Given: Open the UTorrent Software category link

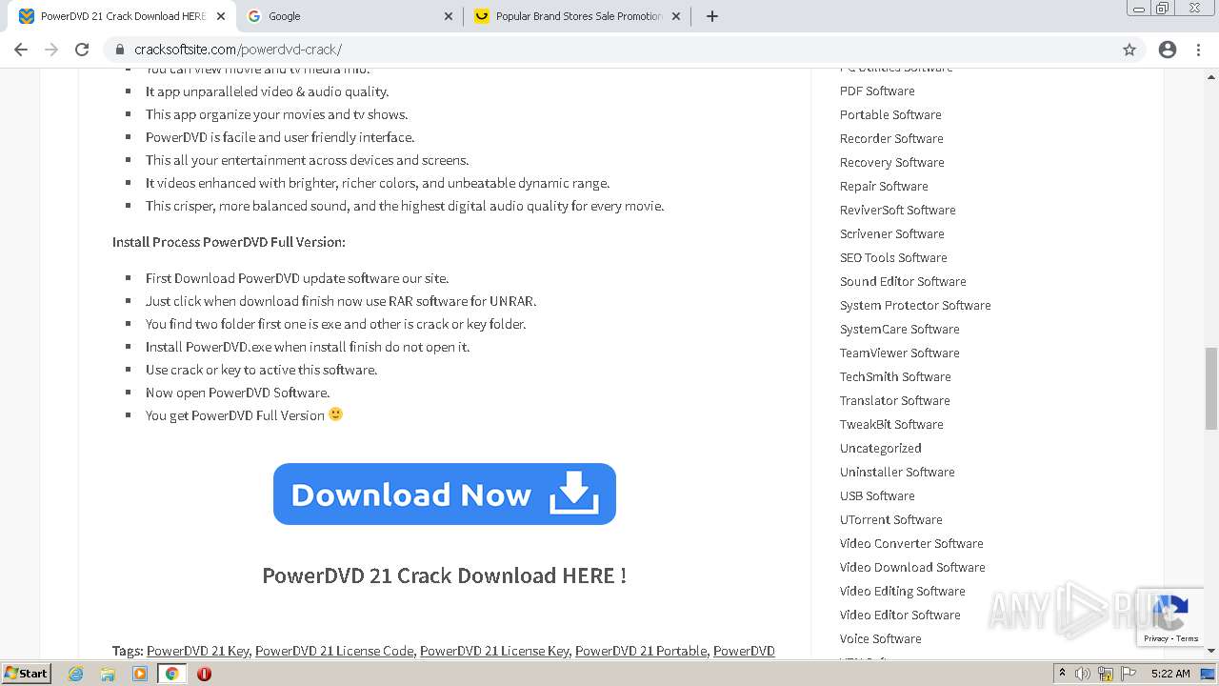Looking at the screenshot, I should [890, 519].
